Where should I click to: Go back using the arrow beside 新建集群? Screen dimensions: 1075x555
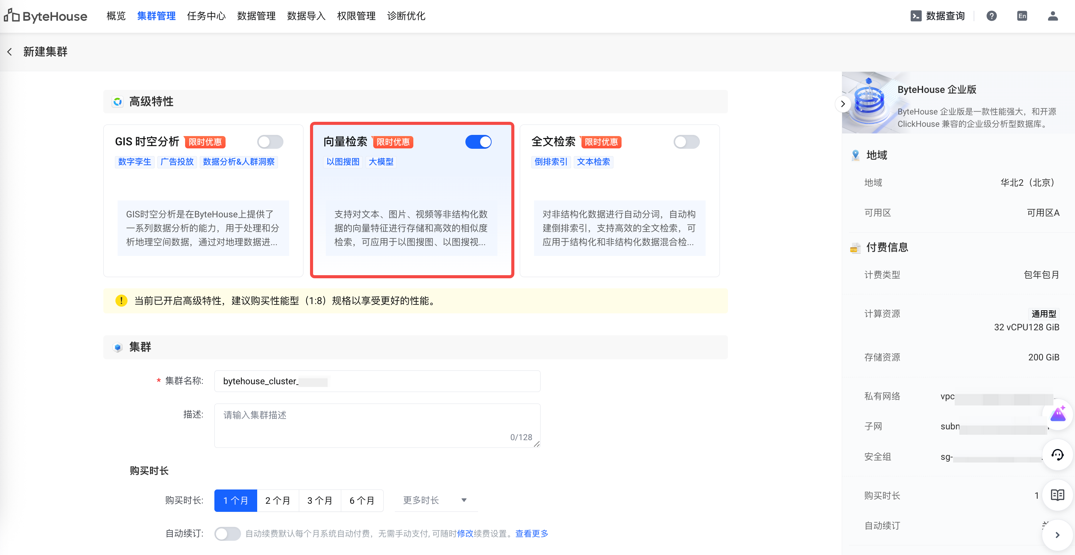10,52
